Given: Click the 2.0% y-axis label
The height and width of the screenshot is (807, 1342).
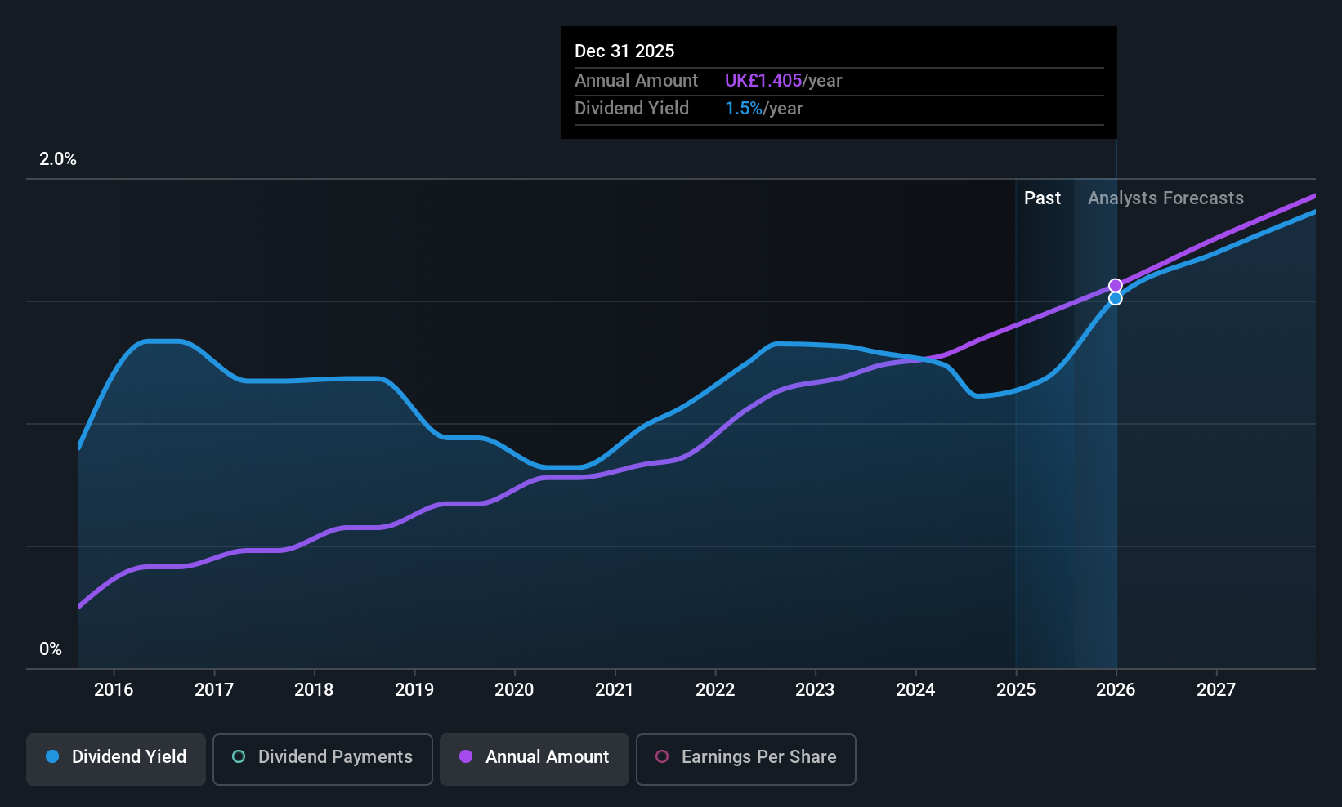Looking at the screenshot, I should pyautogui.click(x=58, y=159).
